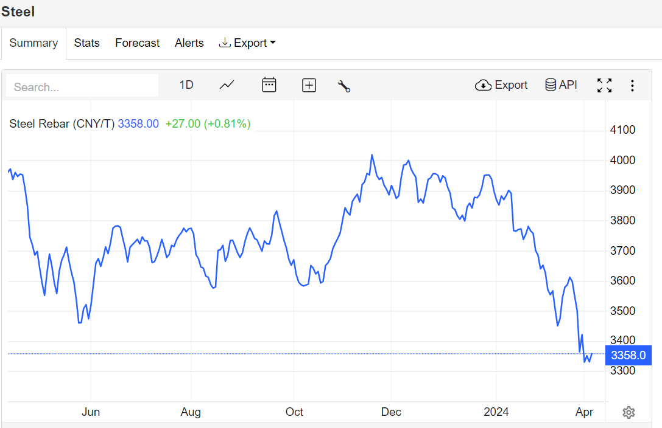Expand the Export dropdown in tab bar
The image size is (662, 428).
coord(247,43)
